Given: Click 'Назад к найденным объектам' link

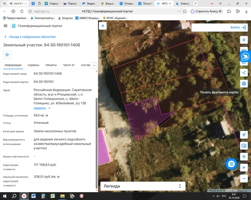Looking at the screenshot, I should point(32,37).
